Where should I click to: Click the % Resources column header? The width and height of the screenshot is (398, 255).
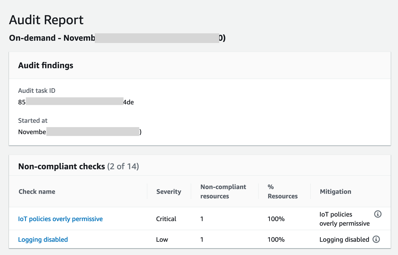point(282,192)
